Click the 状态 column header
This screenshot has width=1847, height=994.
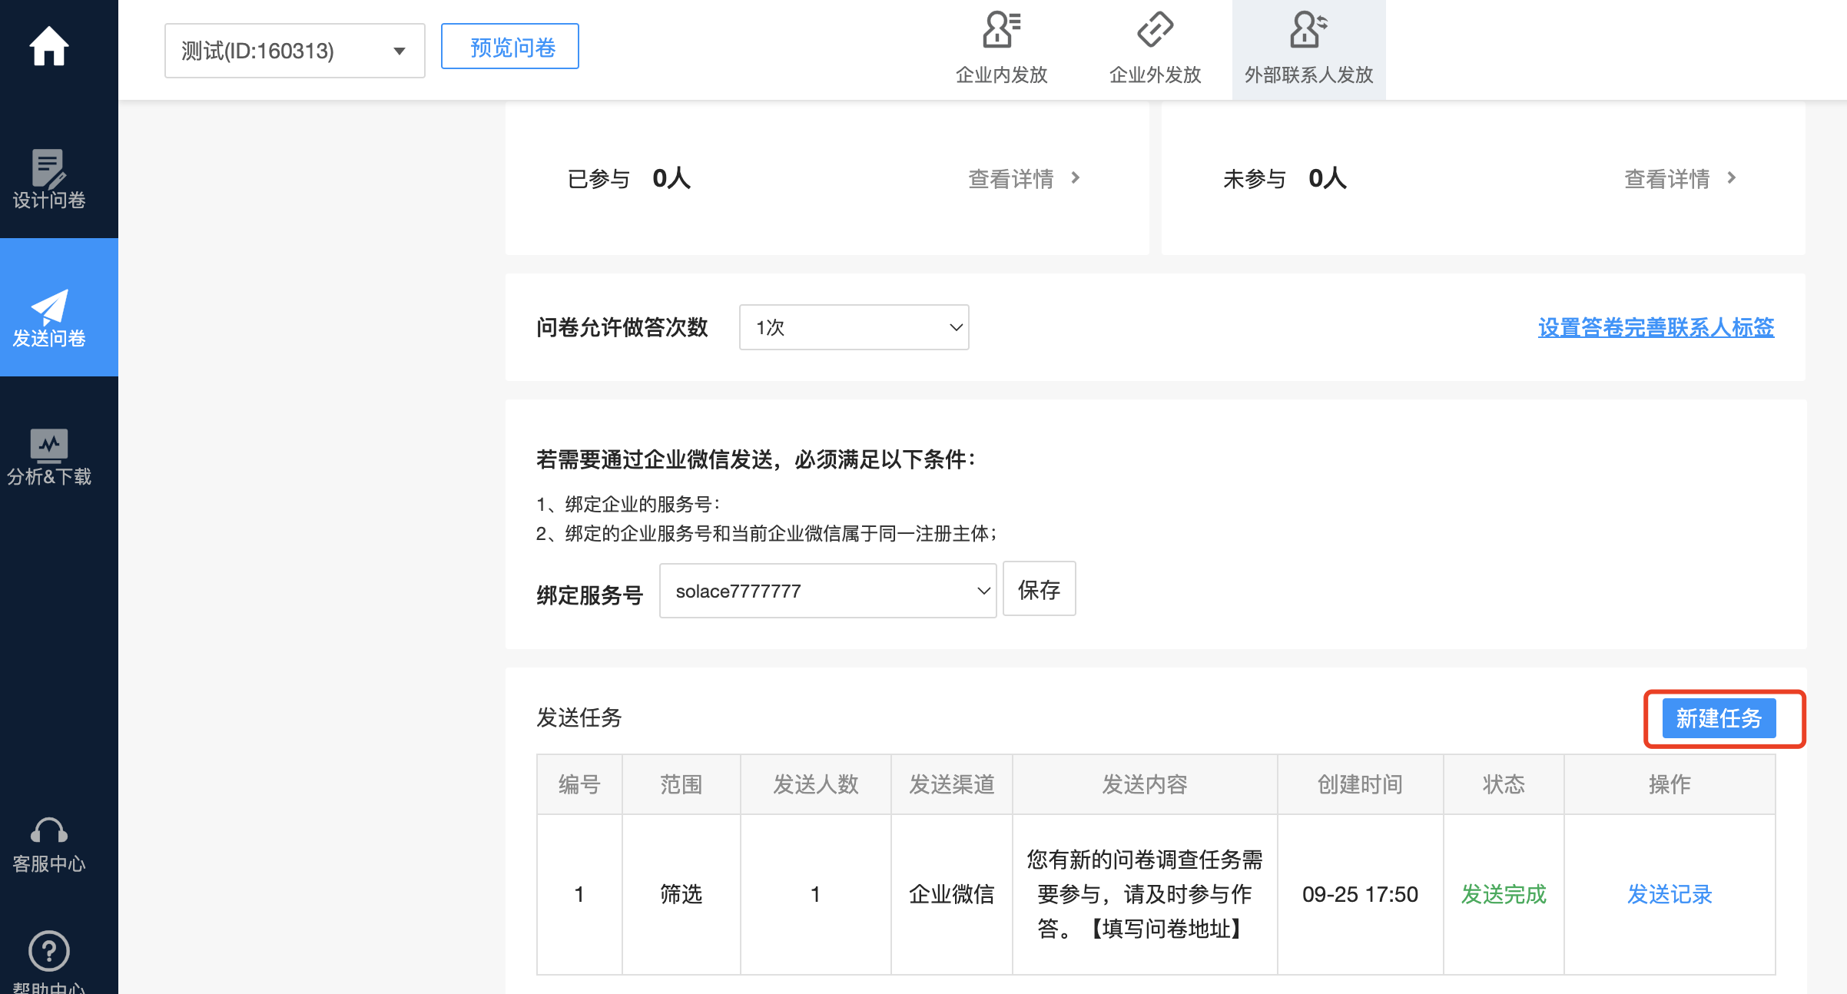1504,784
